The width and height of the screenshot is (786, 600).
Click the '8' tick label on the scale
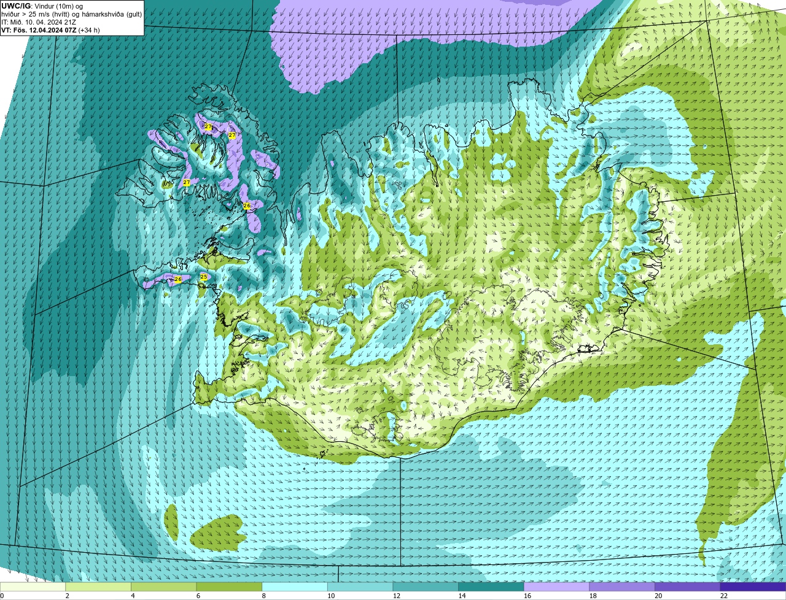(264, 596)
